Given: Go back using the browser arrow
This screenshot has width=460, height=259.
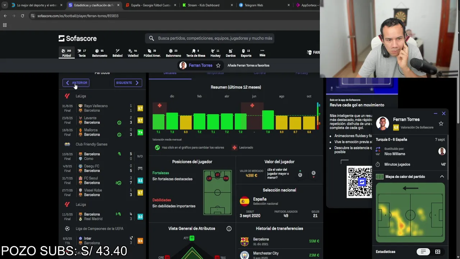Looking at the screenshot, I should 5,16.
